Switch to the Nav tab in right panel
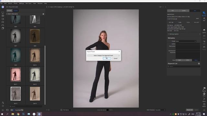Viewport: 207px width, 116px height. tap(172, 11)
